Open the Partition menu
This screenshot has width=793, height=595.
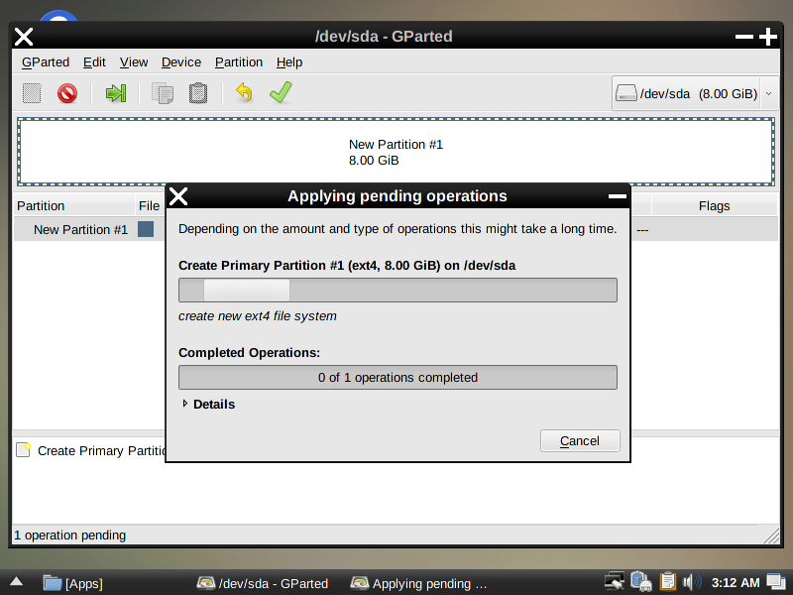[239, 62]
